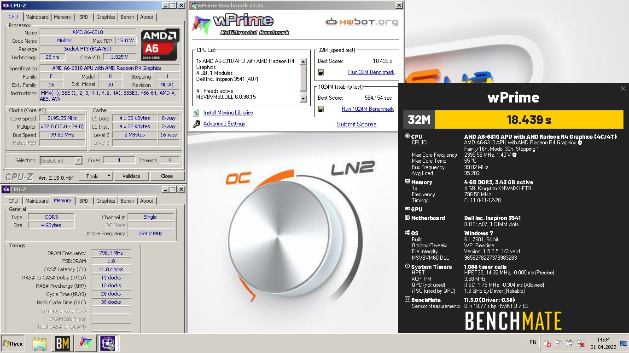Open the Tools button dropdown arrow
Image resolution: width=629 pixels, height=353 pixels.
point(109,176)
